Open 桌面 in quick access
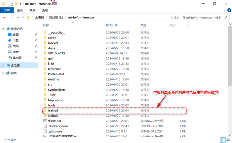This screenshot has width=232, height=143. coord(15,35)
